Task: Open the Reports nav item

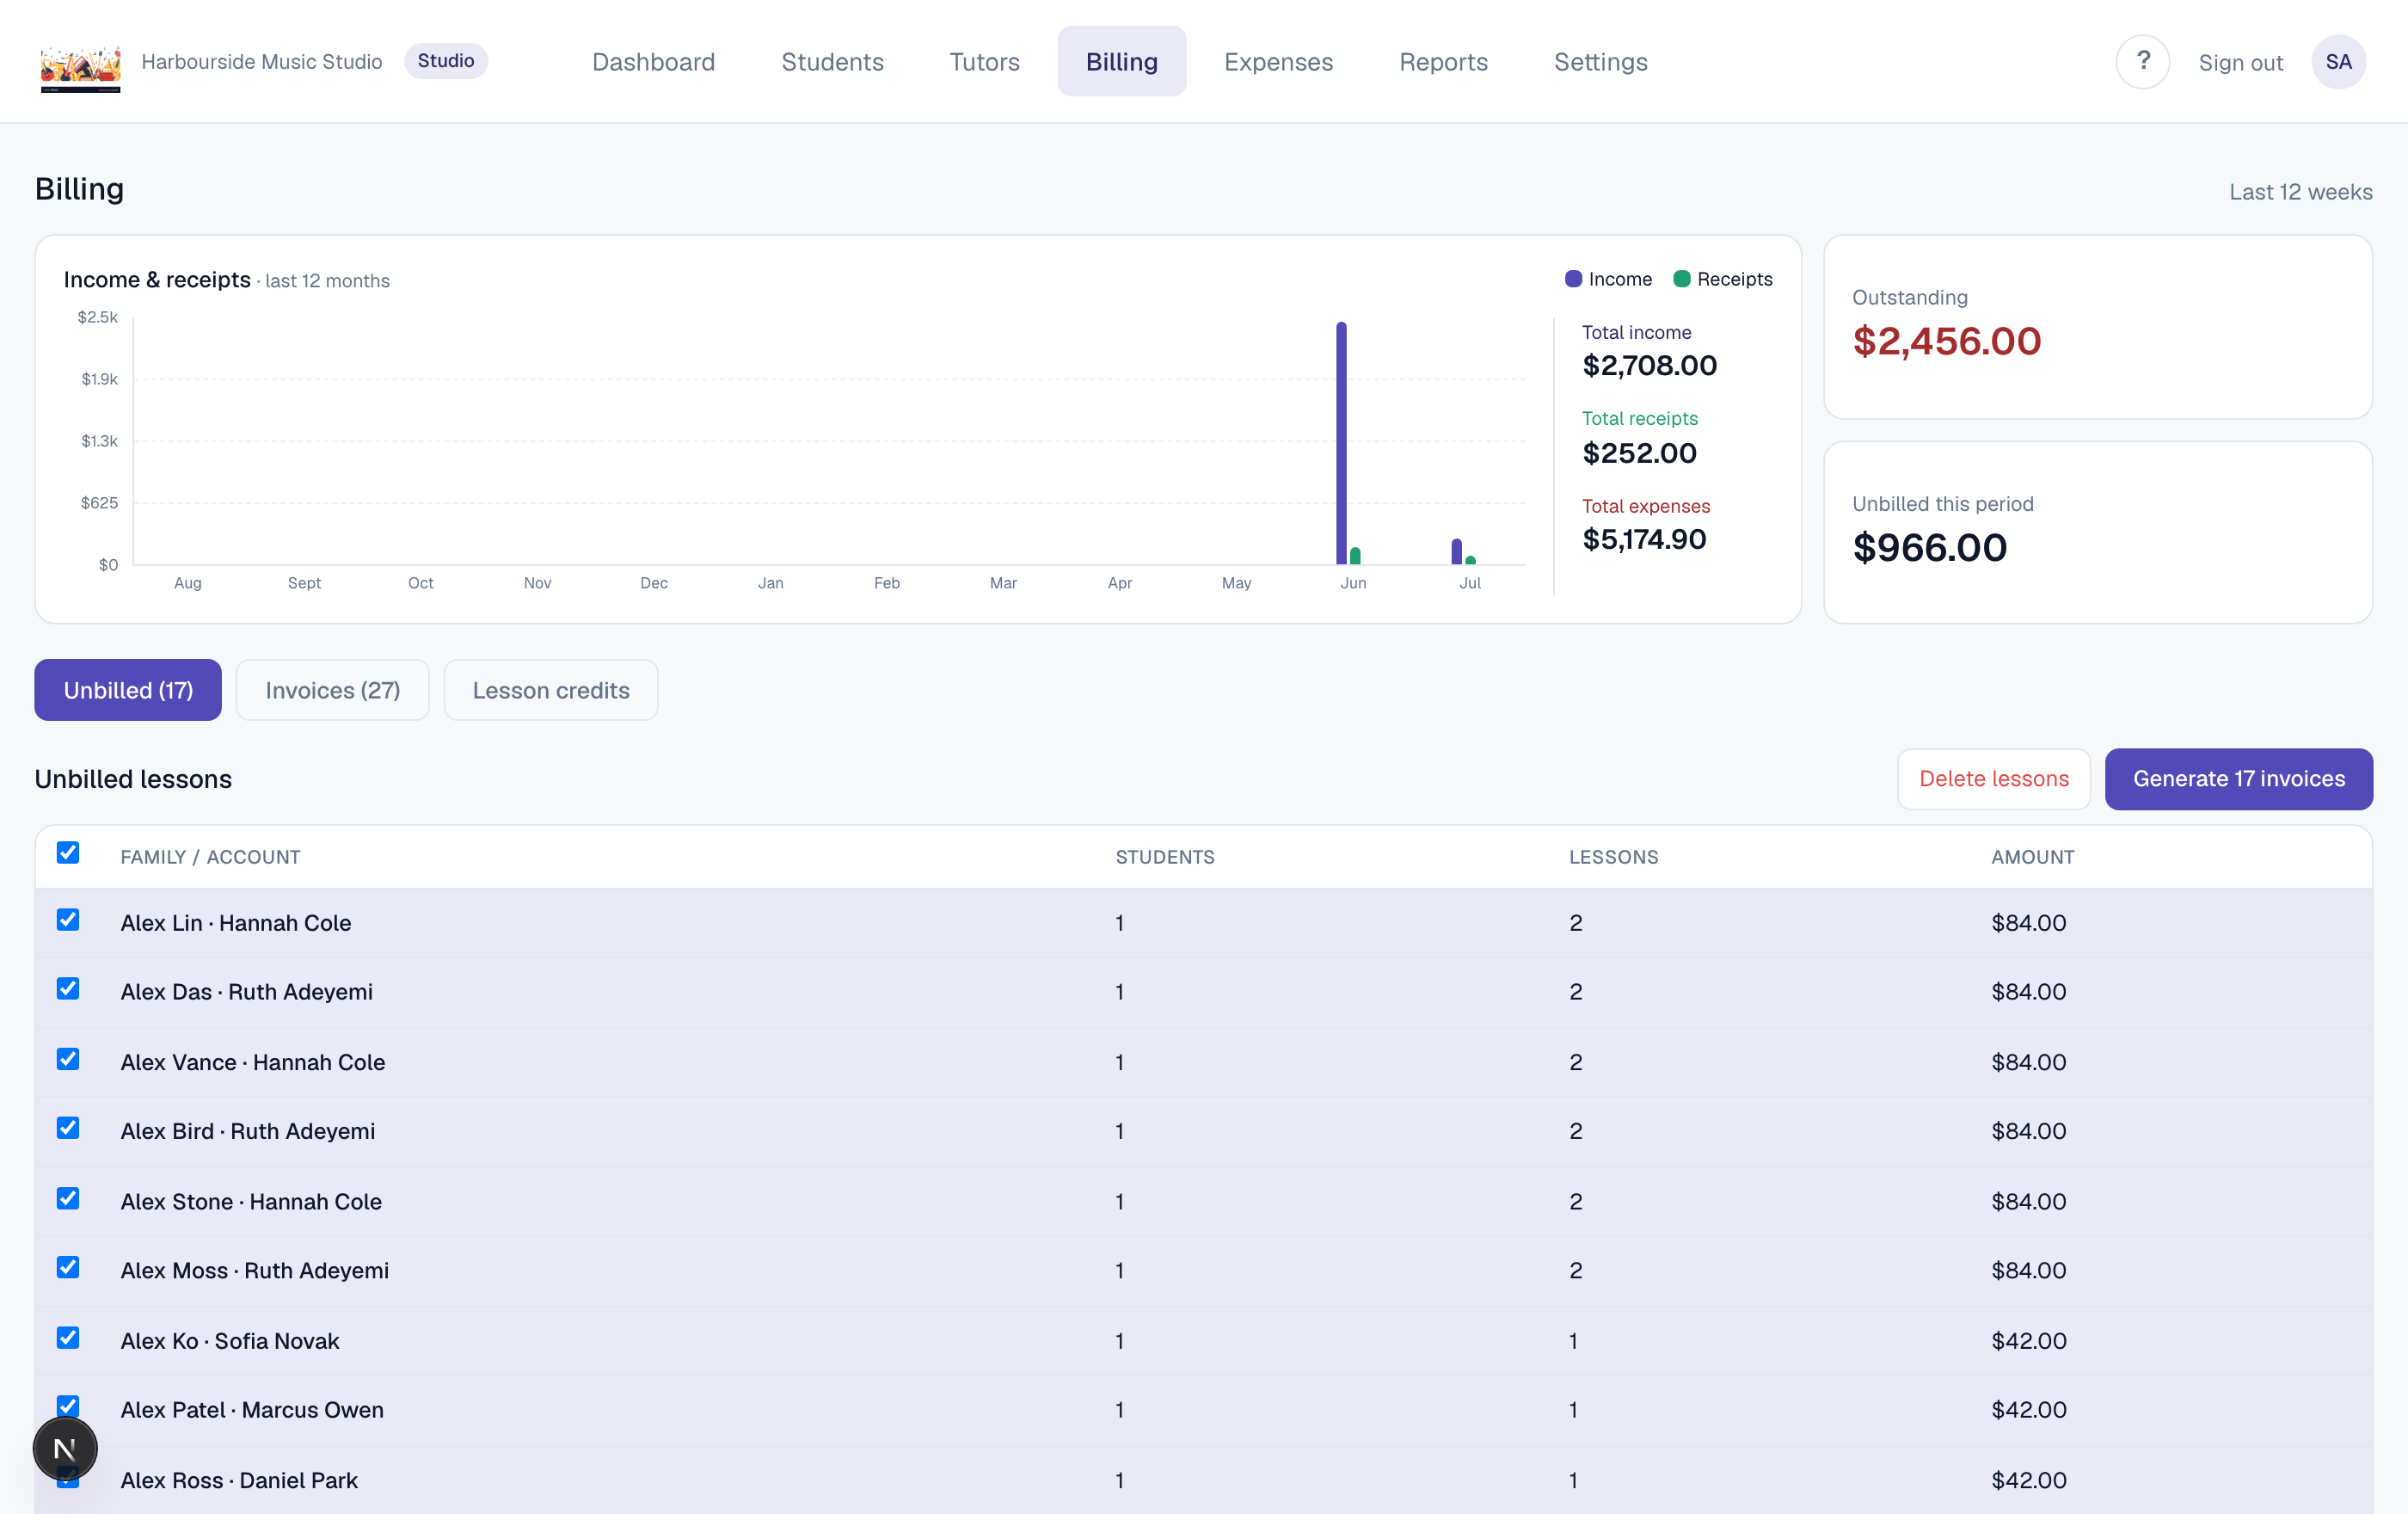Action: (x=1443, y=62)
